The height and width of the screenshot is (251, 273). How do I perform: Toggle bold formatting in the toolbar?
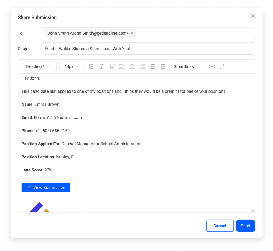(x=91, y=66)
